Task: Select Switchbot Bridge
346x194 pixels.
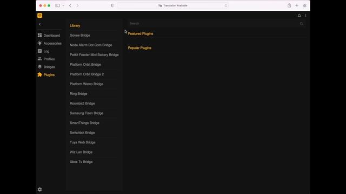Action: (82, 133)
